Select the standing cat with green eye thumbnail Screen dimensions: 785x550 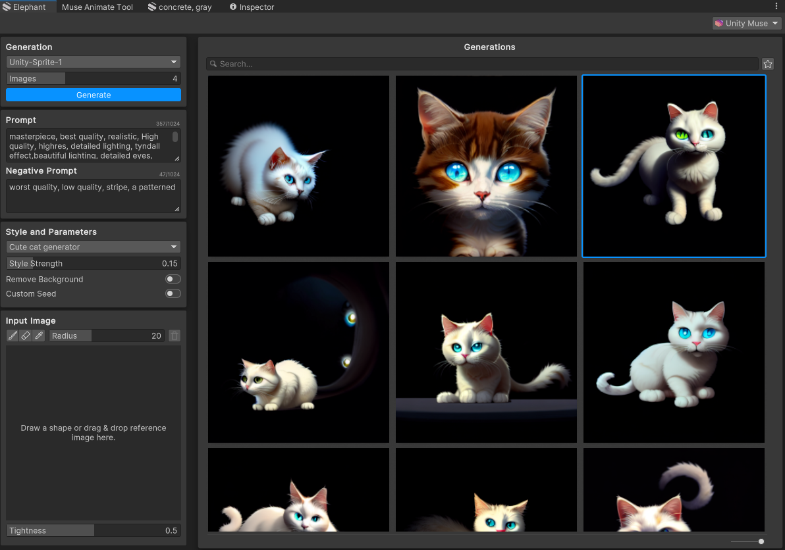674,166
